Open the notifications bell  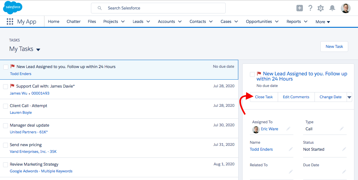click(x=332, y=8)
